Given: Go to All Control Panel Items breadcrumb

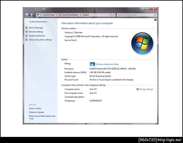Looking at the screenshot, I should click(x=69, y=15).
